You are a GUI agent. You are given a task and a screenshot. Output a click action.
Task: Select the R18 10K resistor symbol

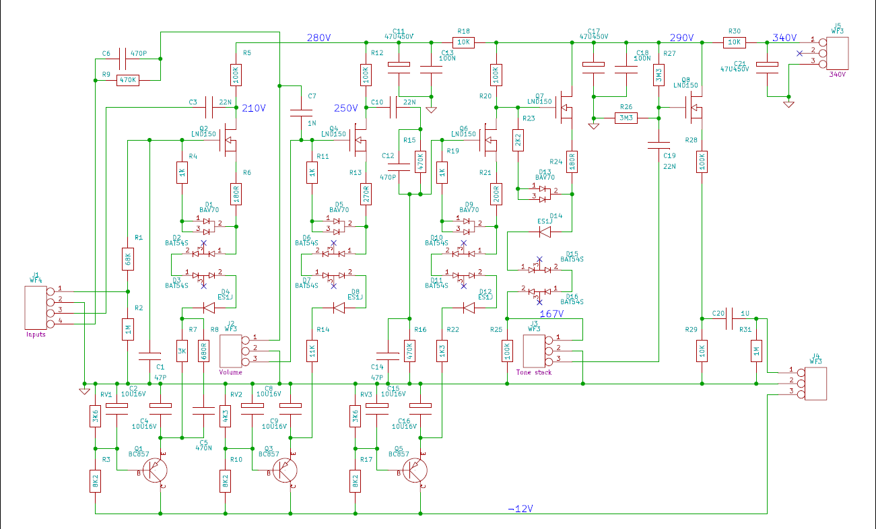tap(465, 42)
